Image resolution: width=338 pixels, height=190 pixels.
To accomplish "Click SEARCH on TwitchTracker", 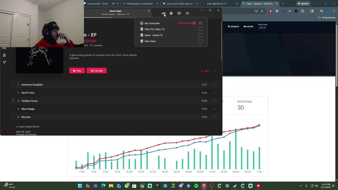I will (x=233, y=26).
